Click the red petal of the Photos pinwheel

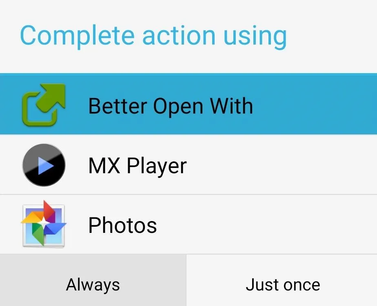coord(49,210)
